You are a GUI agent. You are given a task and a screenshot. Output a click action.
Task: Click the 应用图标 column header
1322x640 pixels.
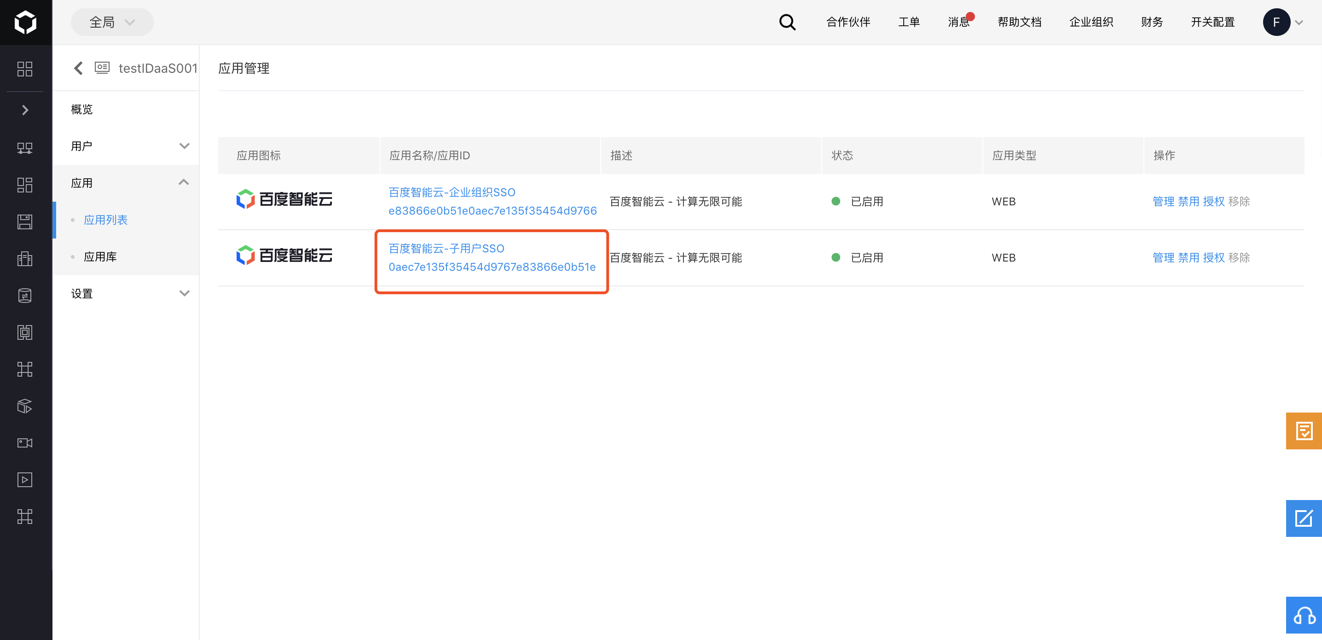click(259, 156)
